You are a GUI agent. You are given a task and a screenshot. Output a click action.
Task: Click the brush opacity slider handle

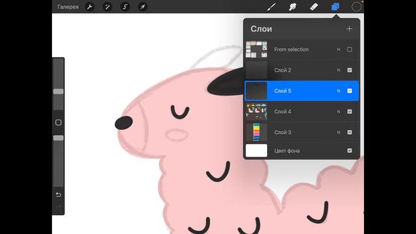coord(58,138)
